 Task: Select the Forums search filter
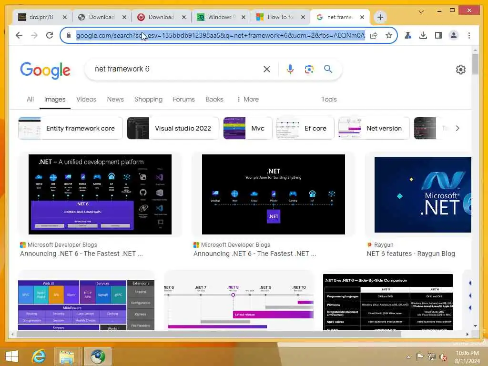coord(183,99)
